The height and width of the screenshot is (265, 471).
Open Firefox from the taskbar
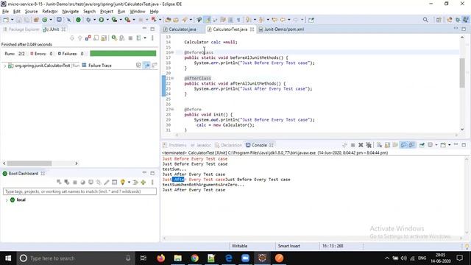pos(161,258)
